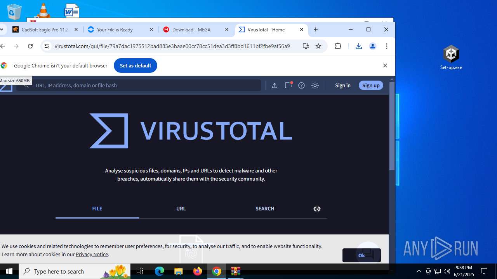Click Sign in link on VirusTotal
The image size is (497, 279).
[x=343, y=85]
